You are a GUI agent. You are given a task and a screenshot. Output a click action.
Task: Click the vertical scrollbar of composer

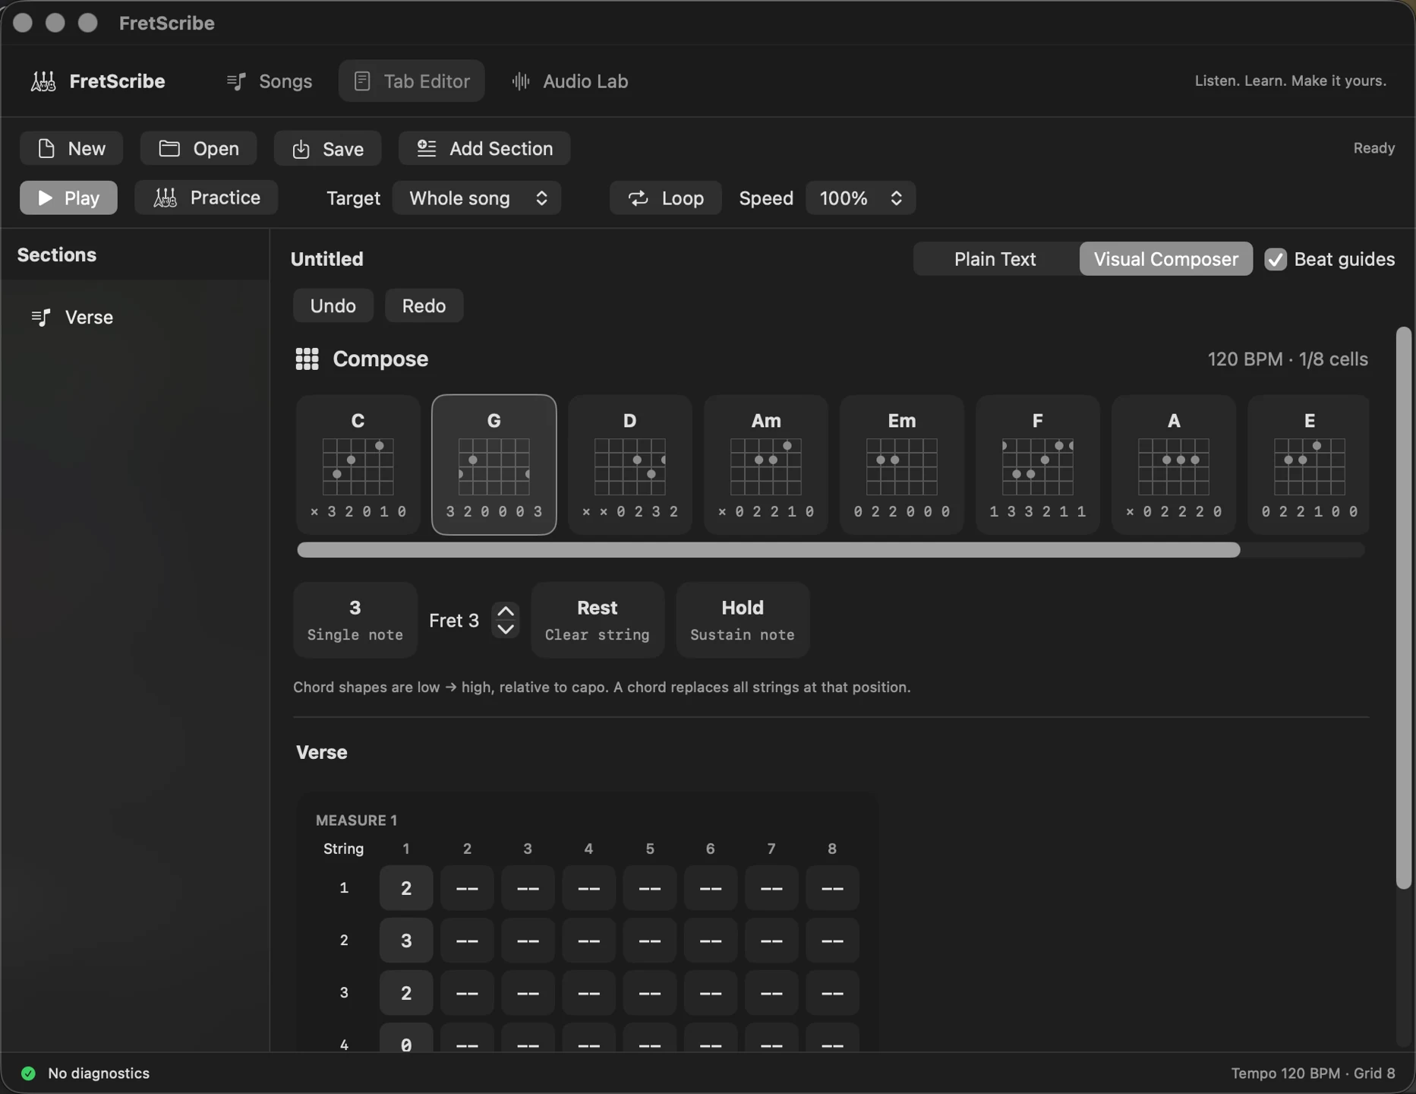1404,608
